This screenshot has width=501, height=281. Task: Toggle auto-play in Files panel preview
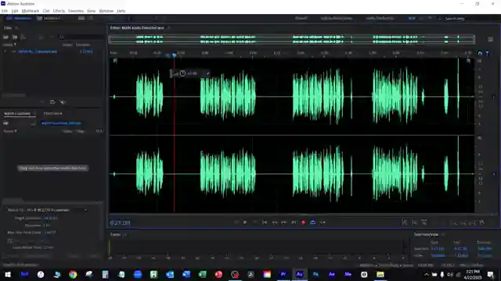[63, 102]
